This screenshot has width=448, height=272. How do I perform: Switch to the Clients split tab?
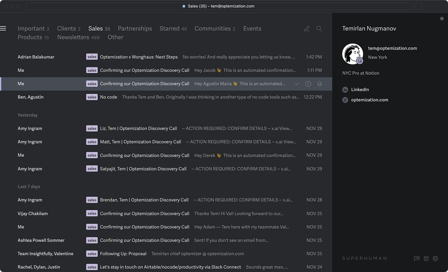point(69,29)
